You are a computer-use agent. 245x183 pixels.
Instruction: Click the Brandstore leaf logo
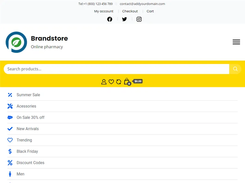[16, 42]
